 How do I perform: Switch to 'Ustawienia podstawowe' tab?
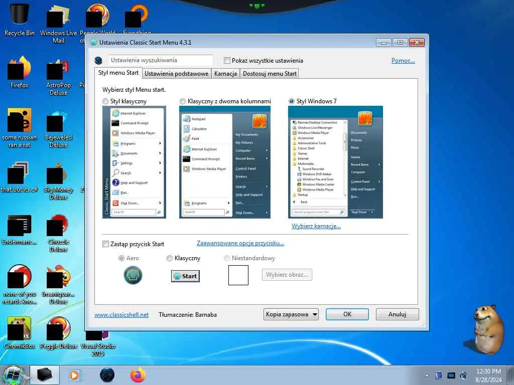pos(176,73)
